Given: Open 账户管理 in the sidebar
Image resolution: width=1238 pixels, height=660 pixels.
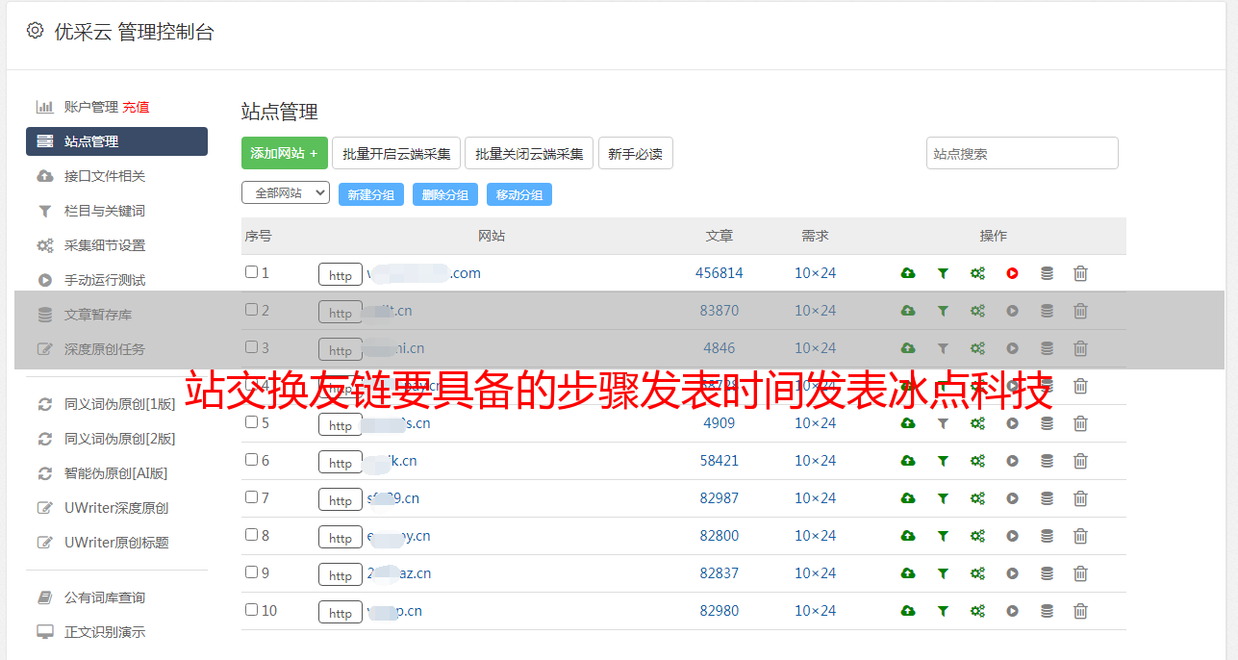Looking at the screenshot, I should point(91,107).
